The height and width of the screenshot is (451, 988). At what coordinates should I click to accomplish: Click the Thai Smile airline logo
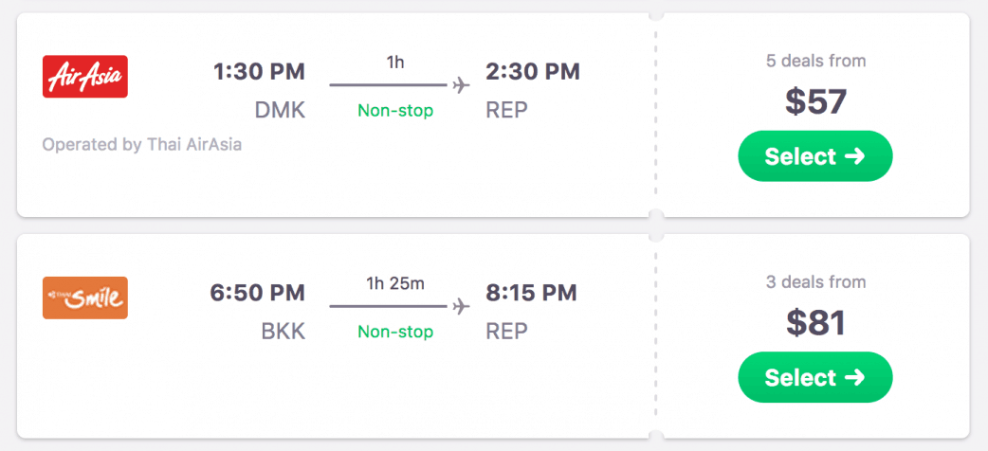(x=85, y=298)
